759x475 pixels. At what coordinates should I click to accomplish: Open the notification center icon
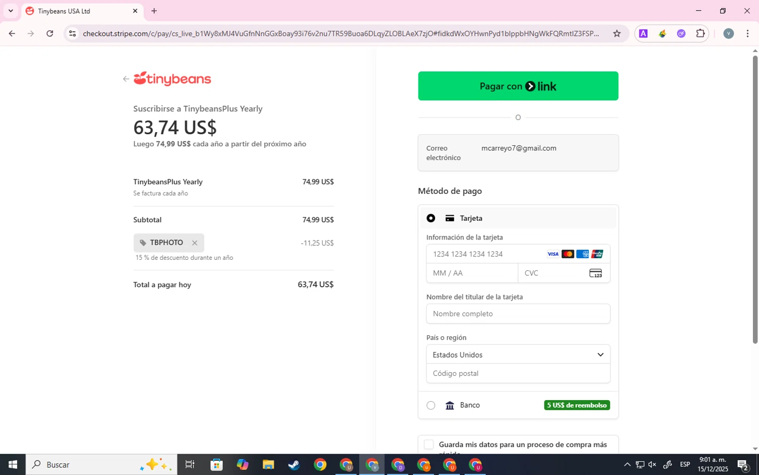click(743, 464)
